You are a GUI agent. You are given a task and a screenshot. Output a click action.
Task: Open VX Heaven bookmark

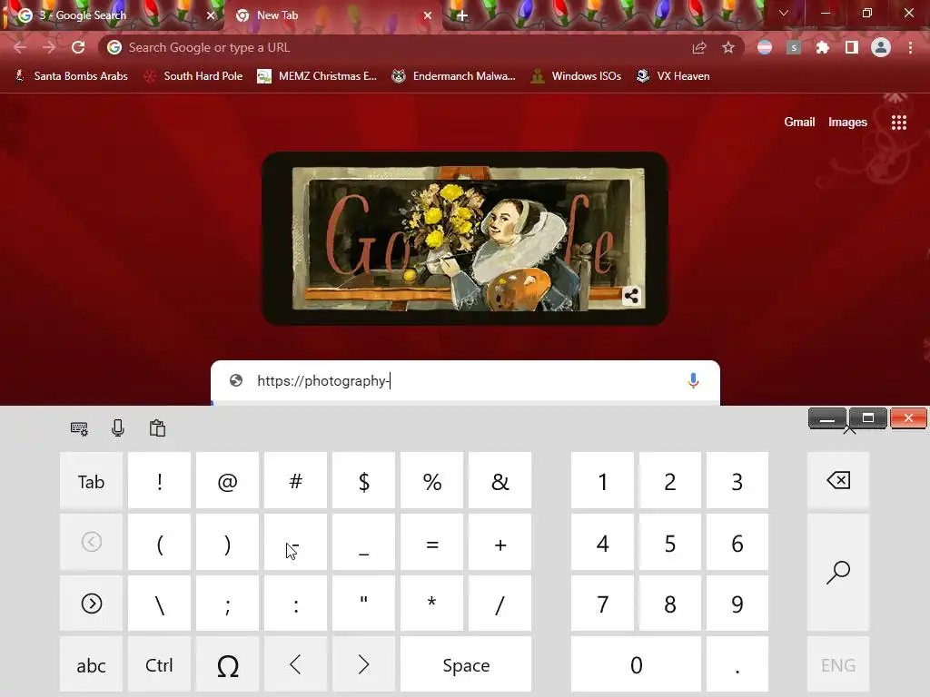[673, 76]
